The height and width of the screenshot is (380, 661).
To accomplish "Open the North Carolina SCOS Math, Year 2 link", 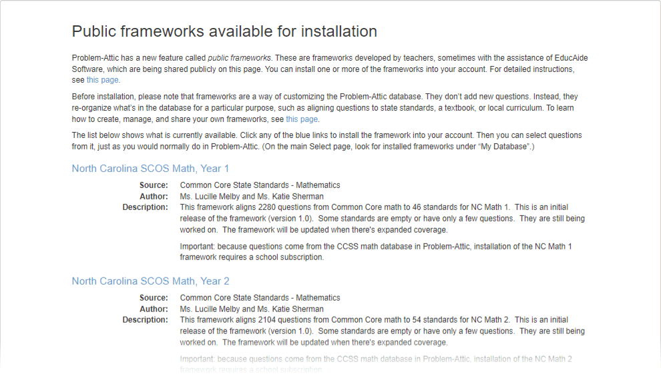I will point(150,281).
